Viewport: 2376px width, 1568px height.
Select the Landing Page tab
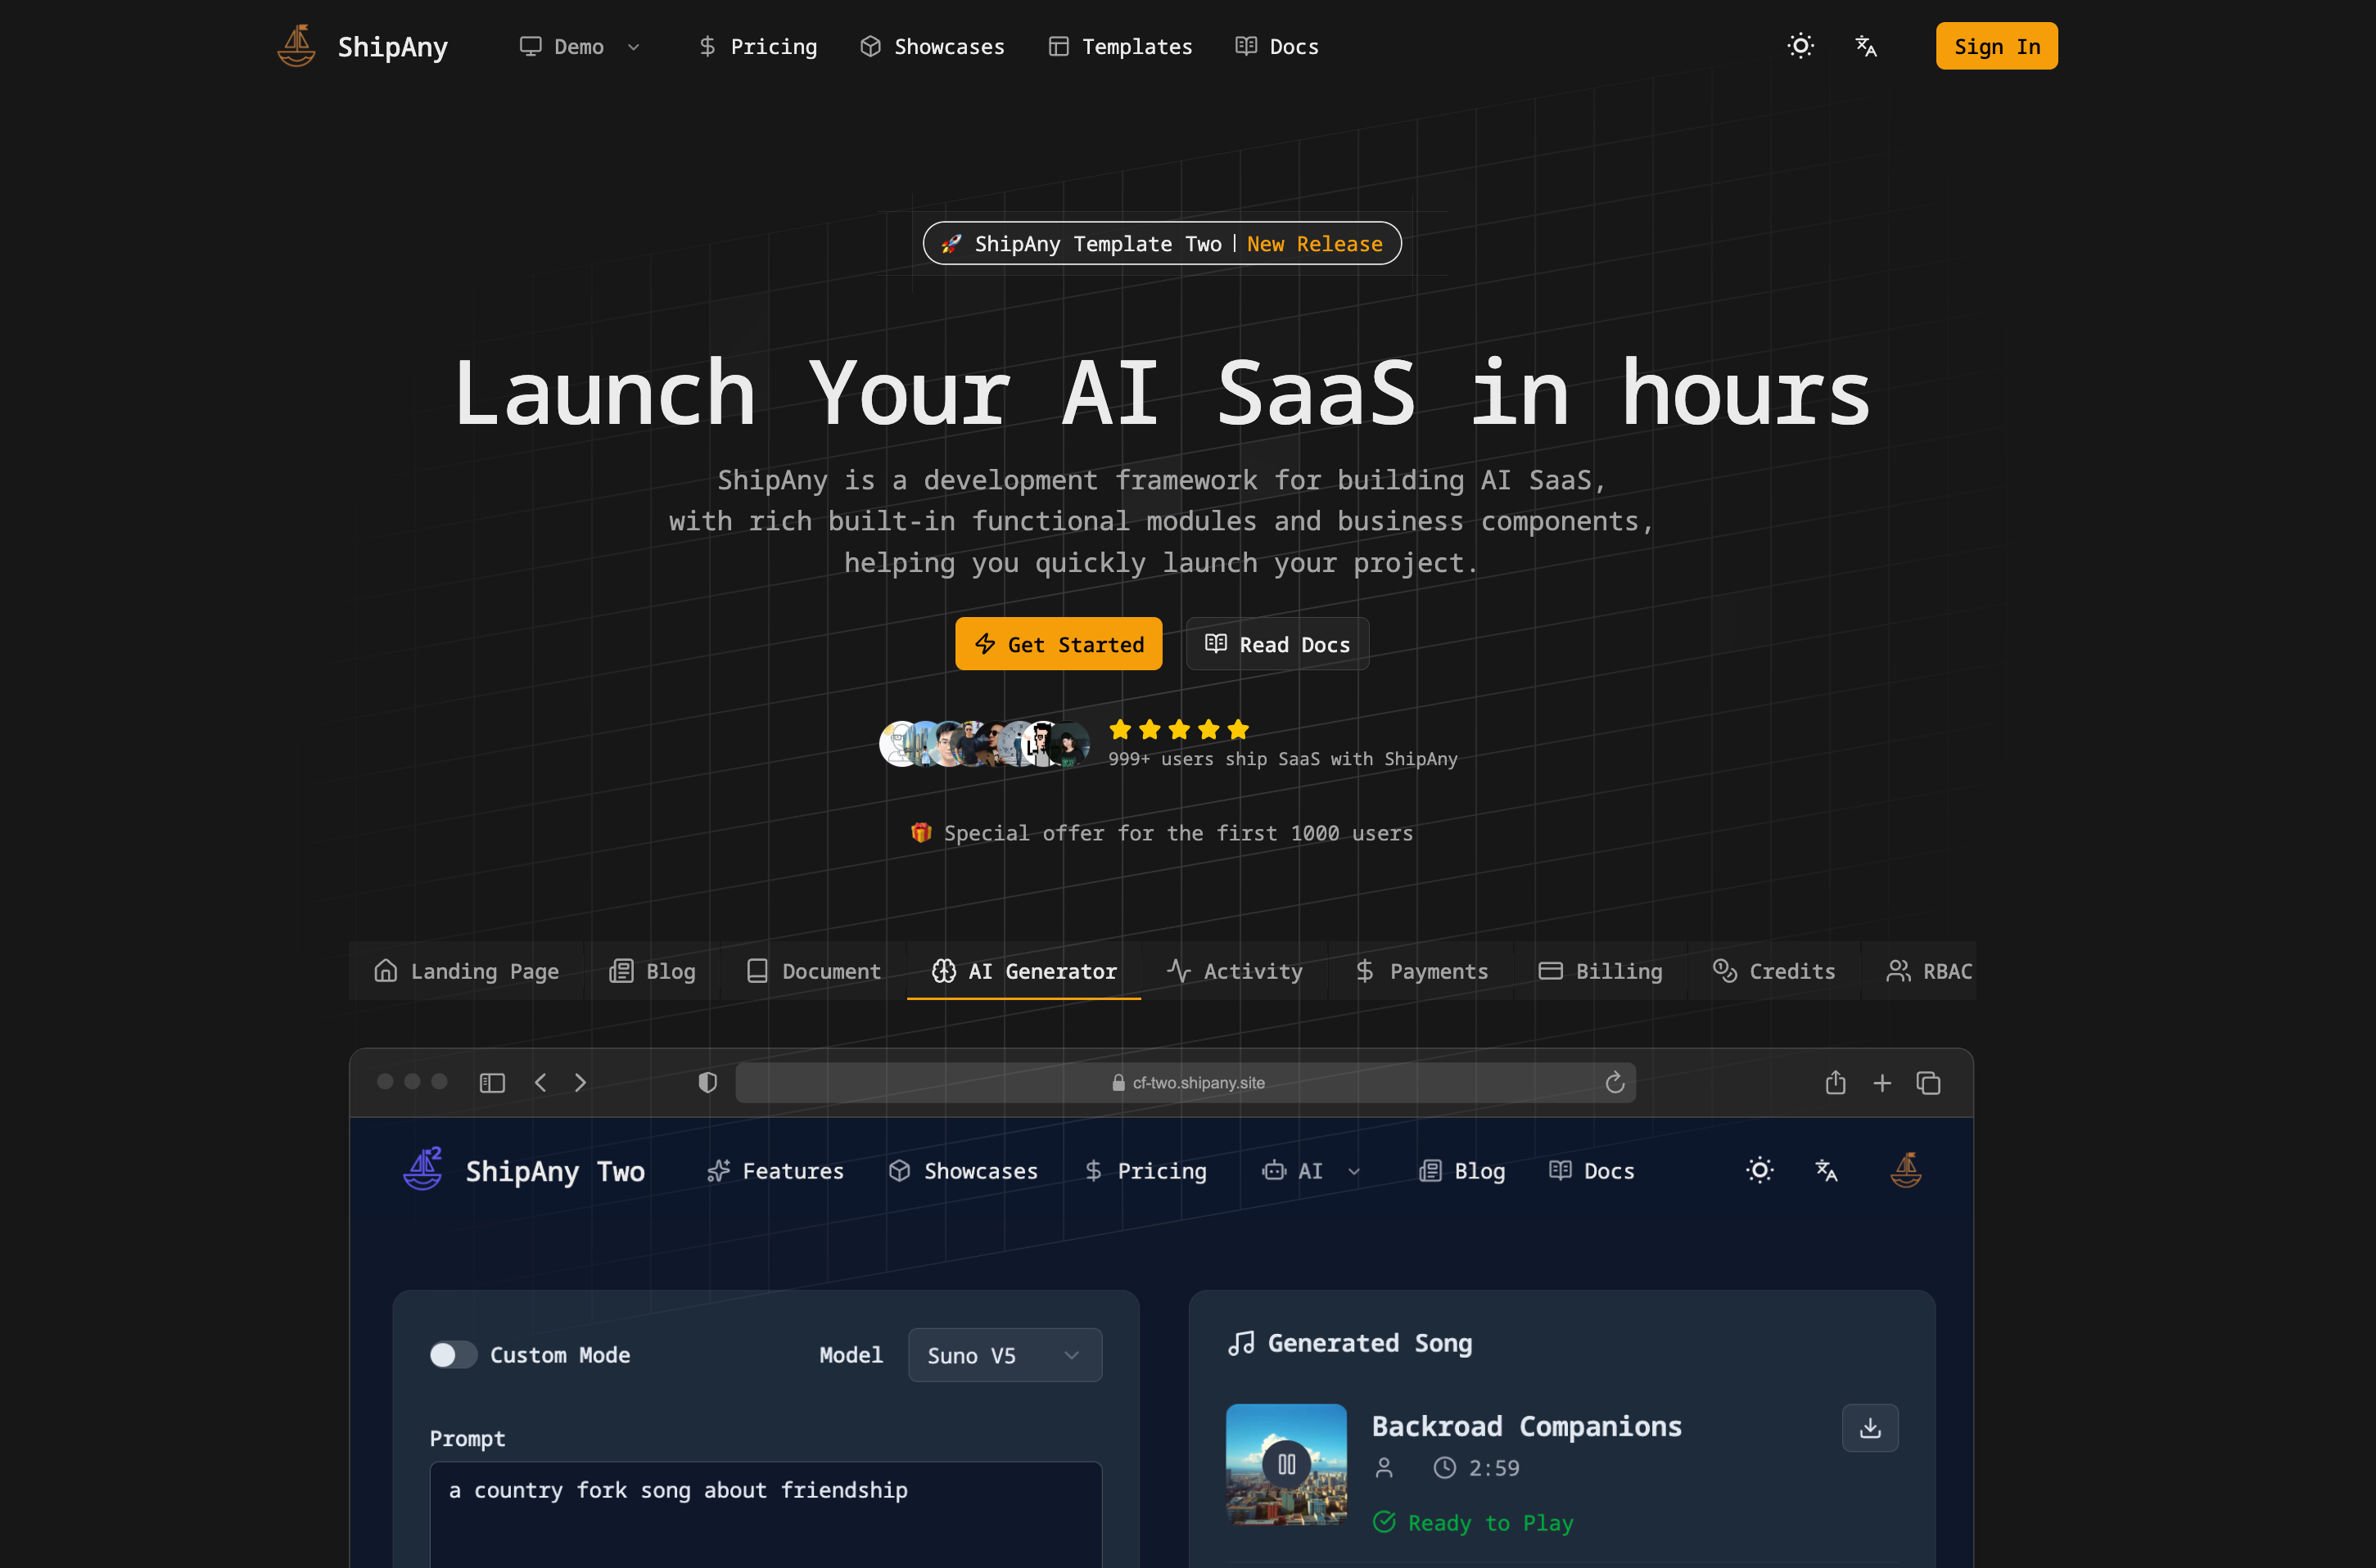pos(466,971)
